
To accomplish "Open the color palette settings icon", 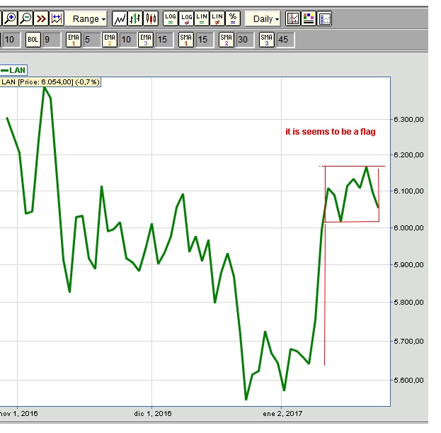I will coord(309,18).
